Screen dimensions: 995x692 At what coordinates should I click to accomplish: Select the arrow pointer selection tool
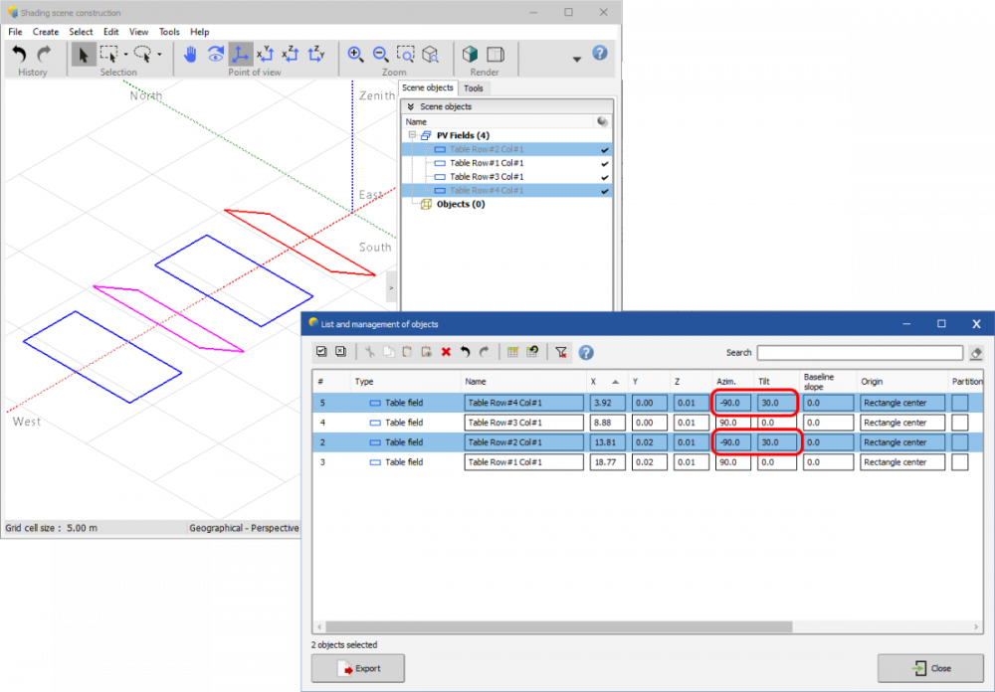(x=84, y=55)
